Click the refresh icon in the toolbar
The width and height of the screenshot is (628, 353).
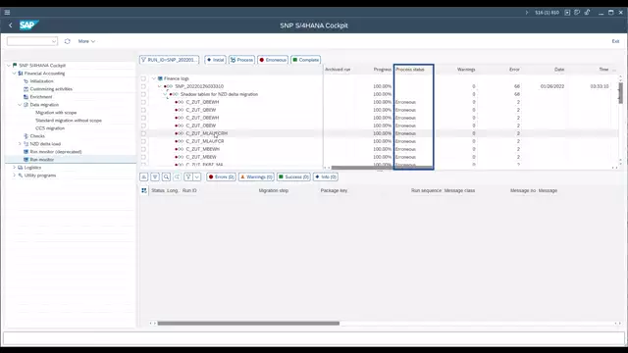pyautogui.click(x=68, y=41)
